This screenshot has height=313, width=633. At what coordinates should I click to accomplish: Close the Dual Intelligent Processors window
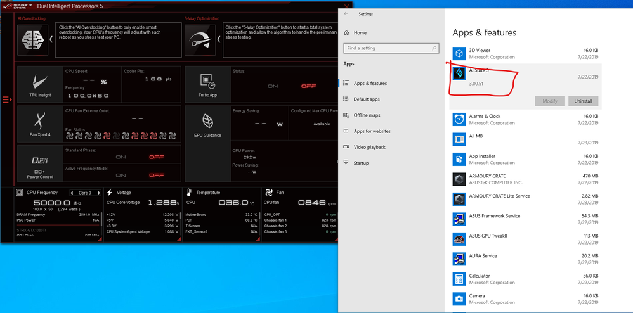point(346,6)
